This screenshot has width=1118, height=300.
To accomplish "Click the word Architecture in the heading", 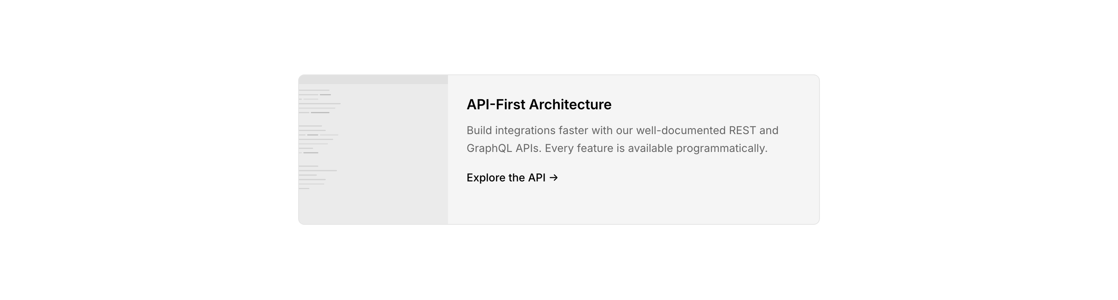I will pyautogui.click(x=570, y=105).
